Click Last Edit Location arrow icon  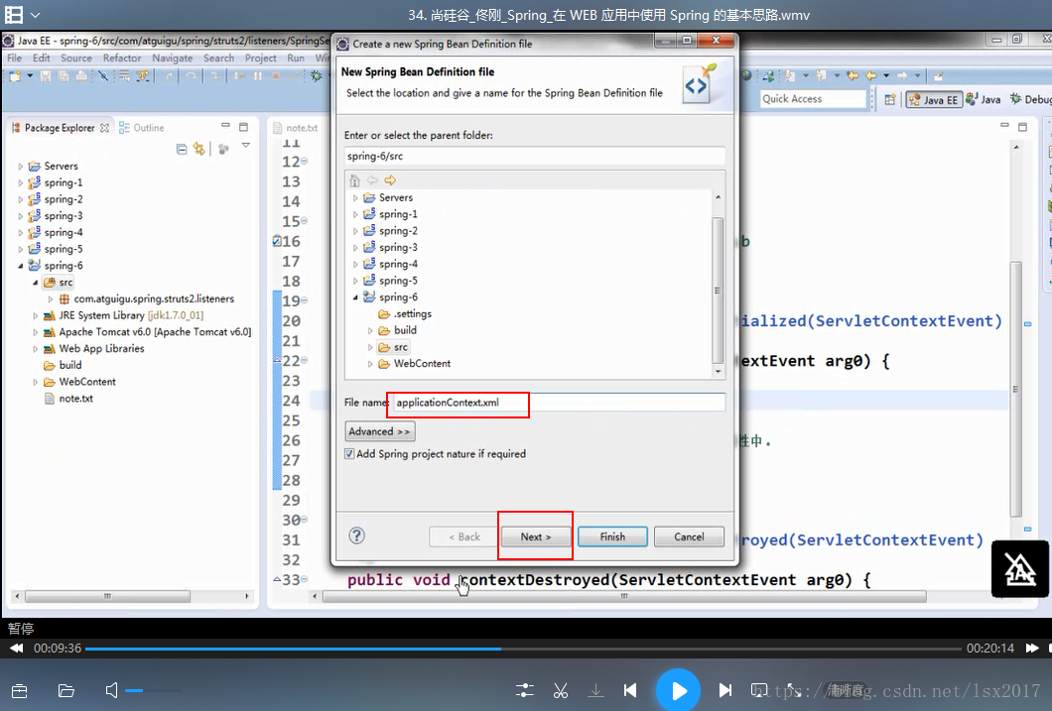tap(853, 75)
